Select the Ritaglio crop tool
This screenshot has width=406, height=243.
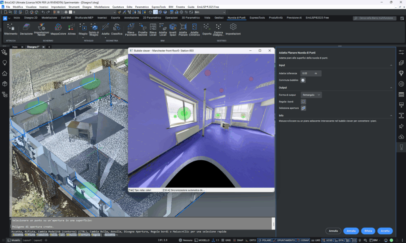(x=83, y=29)
